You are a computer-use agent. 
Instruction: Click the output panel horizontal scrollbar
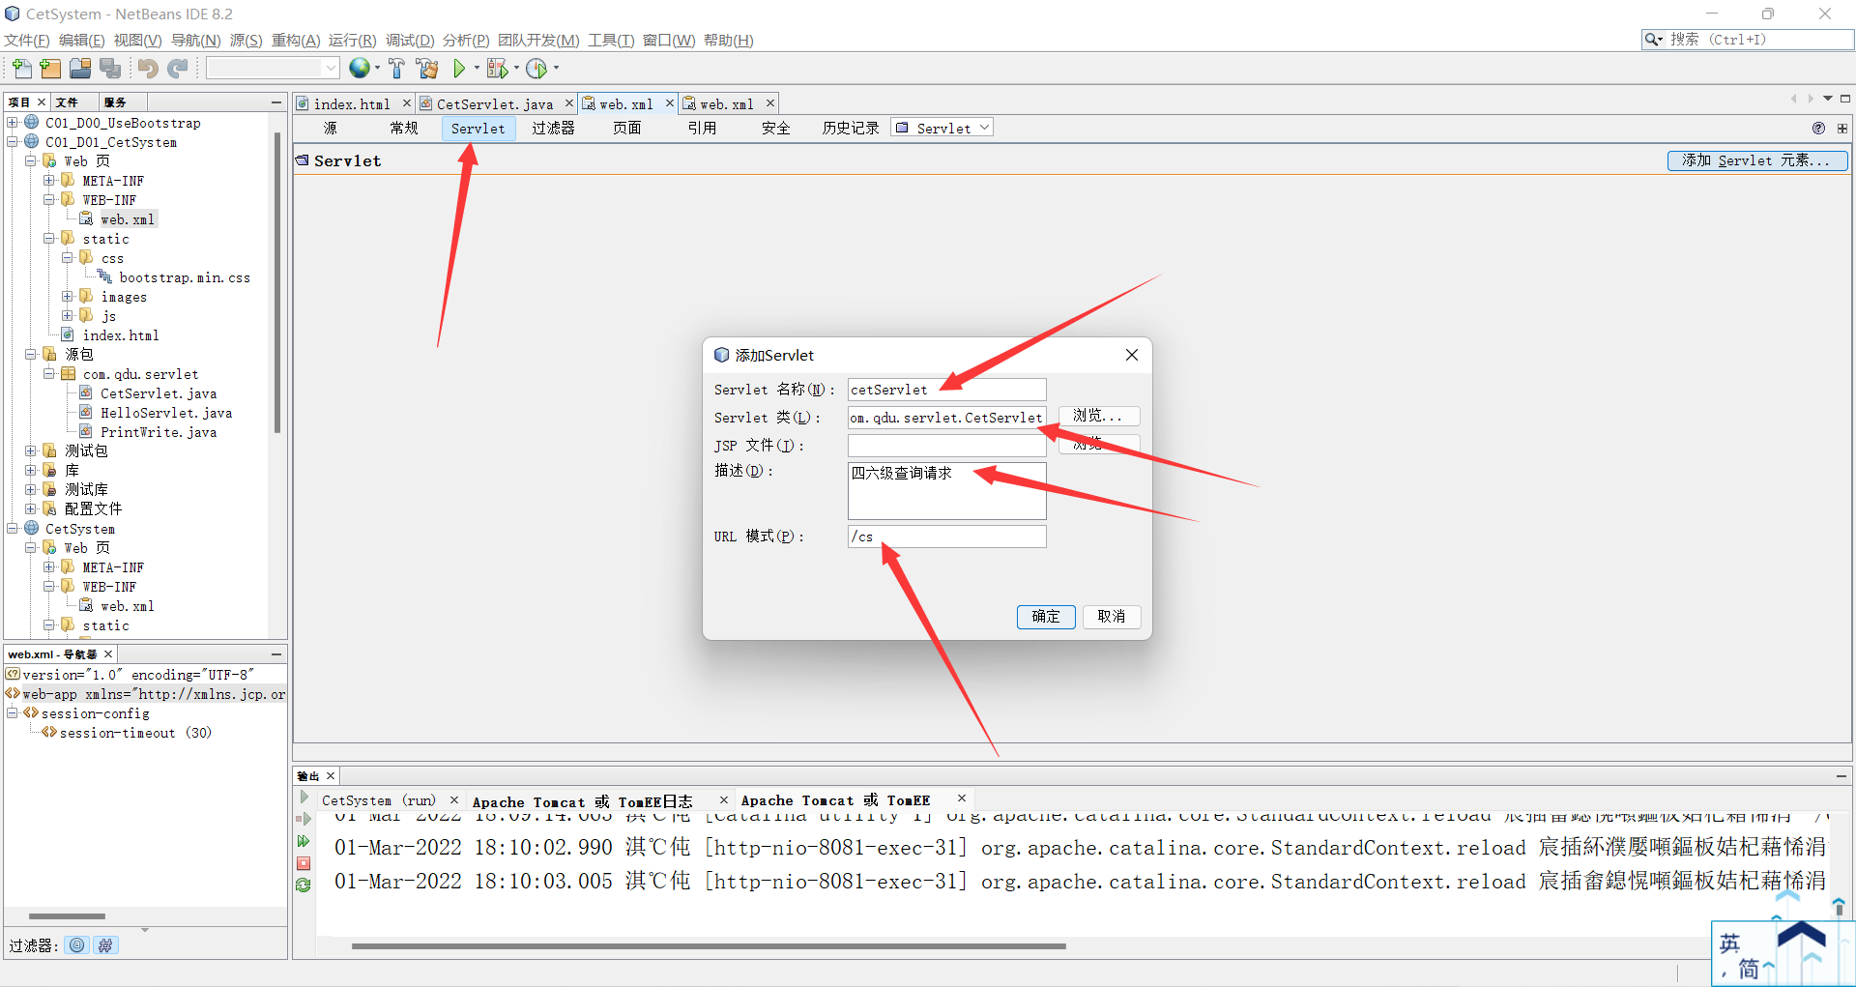pyautogui.click(x=709, y=946)
